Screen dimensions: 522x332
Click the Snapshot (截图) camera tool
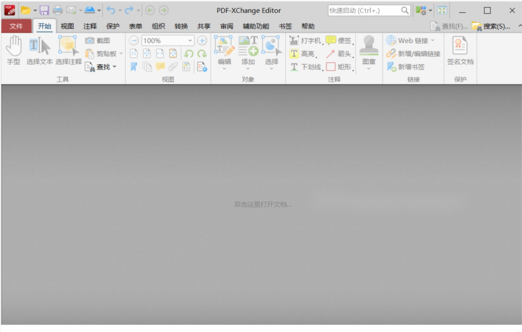[97, 40]
